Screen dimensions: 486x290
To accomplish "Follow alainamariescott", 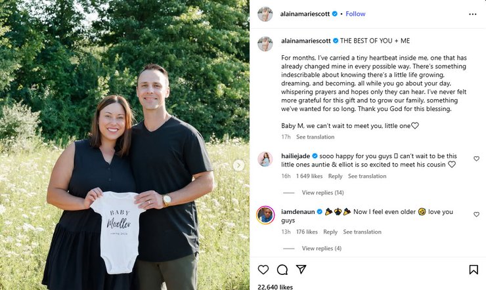I will pyautogui.click(x=355, y=14).
